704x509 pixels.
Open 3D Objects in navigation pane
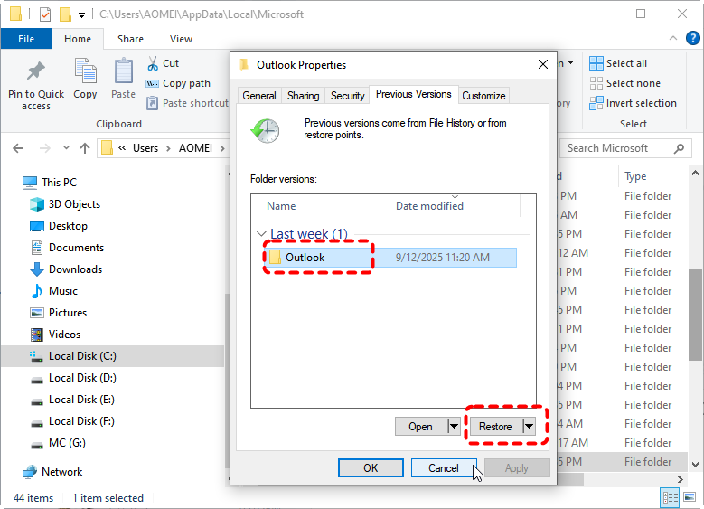click(65, 204)
